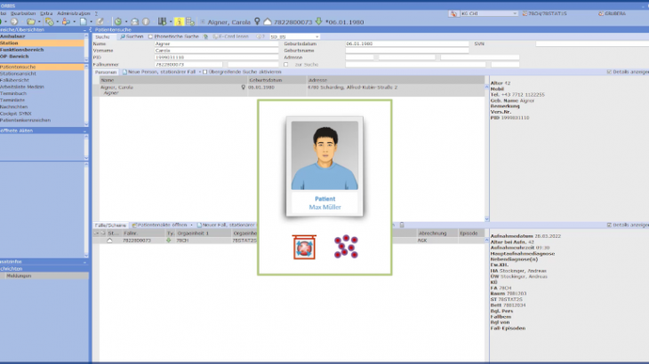This screenshot has height=364, width=649.
Task: Select Stationsansicht in left sidebar
Action: (19, 73)
